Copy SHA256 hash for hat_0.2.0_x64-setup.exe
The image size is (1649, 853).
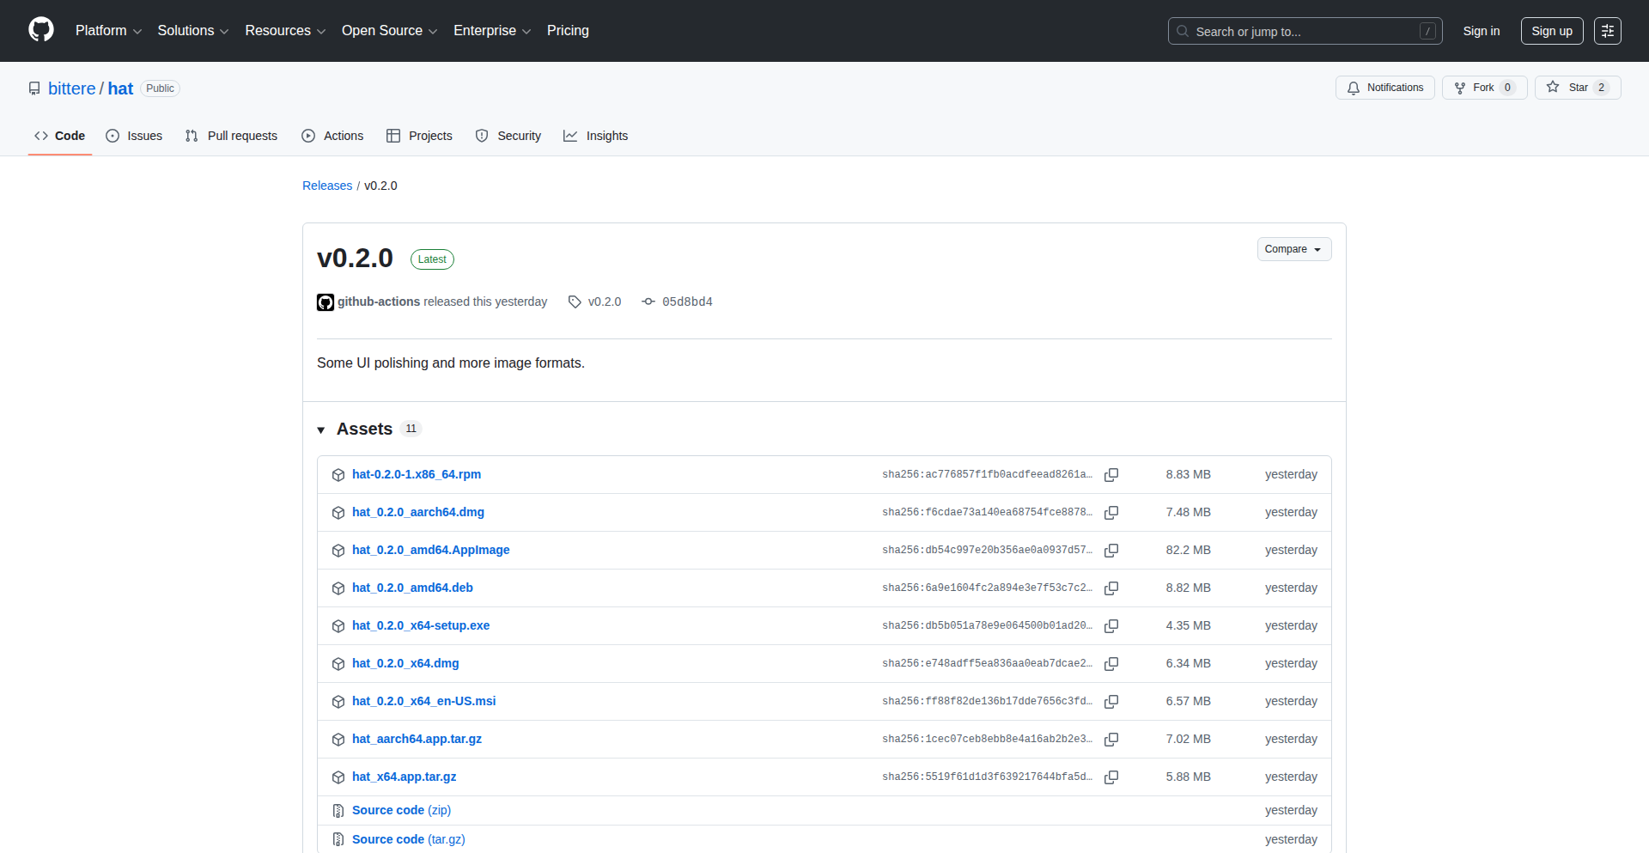1110,626
